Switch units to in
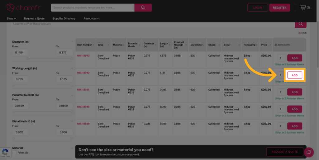319x160 pixels. coord(299,33)
